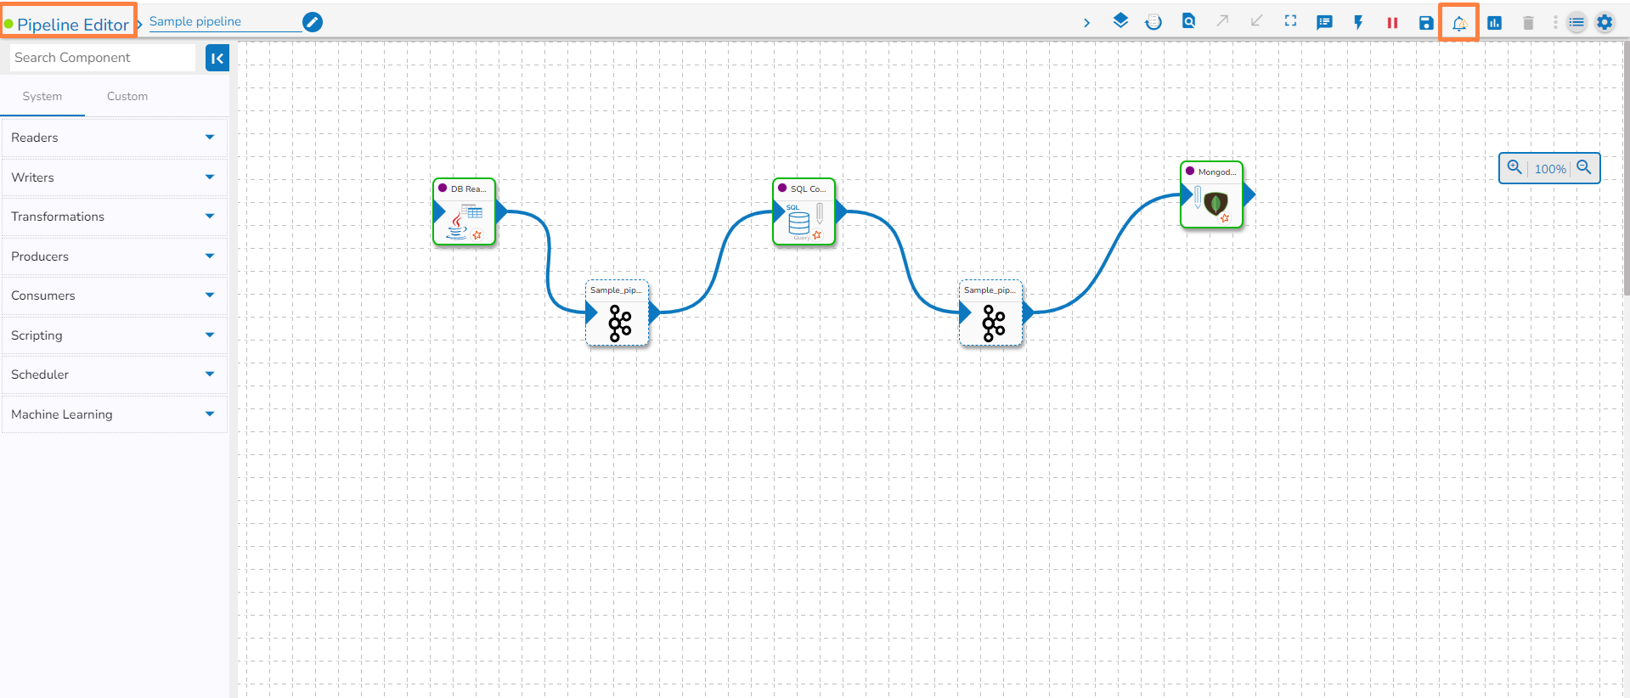Image resolution: width=1630 pixels, height=698 pixels.
Task: Open the comment message icon in toolbar
Action: coord(1324,23)
